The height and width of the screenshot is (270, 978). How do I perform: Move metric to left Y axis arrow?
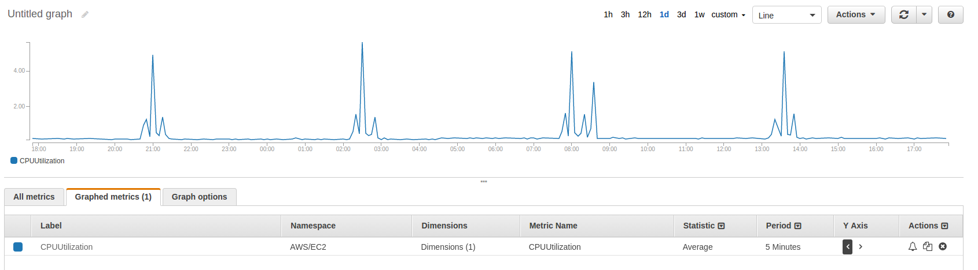(848, 247)
